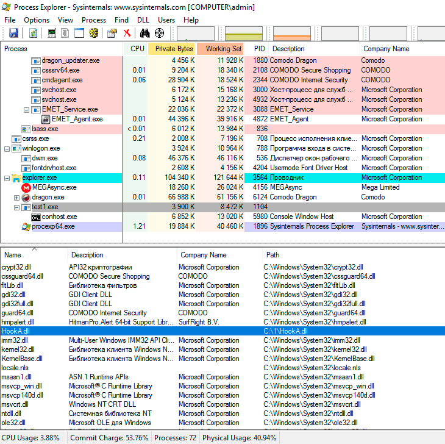Image resolution: width=445 pixels, height=444 pixels.
Task: Click the Save toolbar icon
Action: point(13,33)
